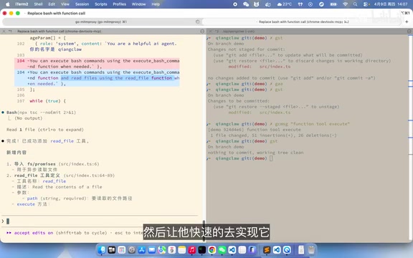Open the iTerm2 application menu
This screenshot has width=413, height=258.
(x=22, y=4)
